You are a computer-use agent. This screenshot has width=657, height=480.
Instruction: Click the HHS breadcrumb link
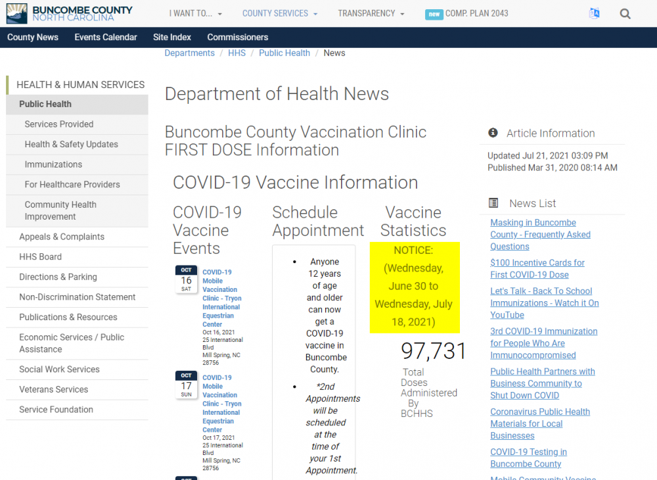(237, 53)
